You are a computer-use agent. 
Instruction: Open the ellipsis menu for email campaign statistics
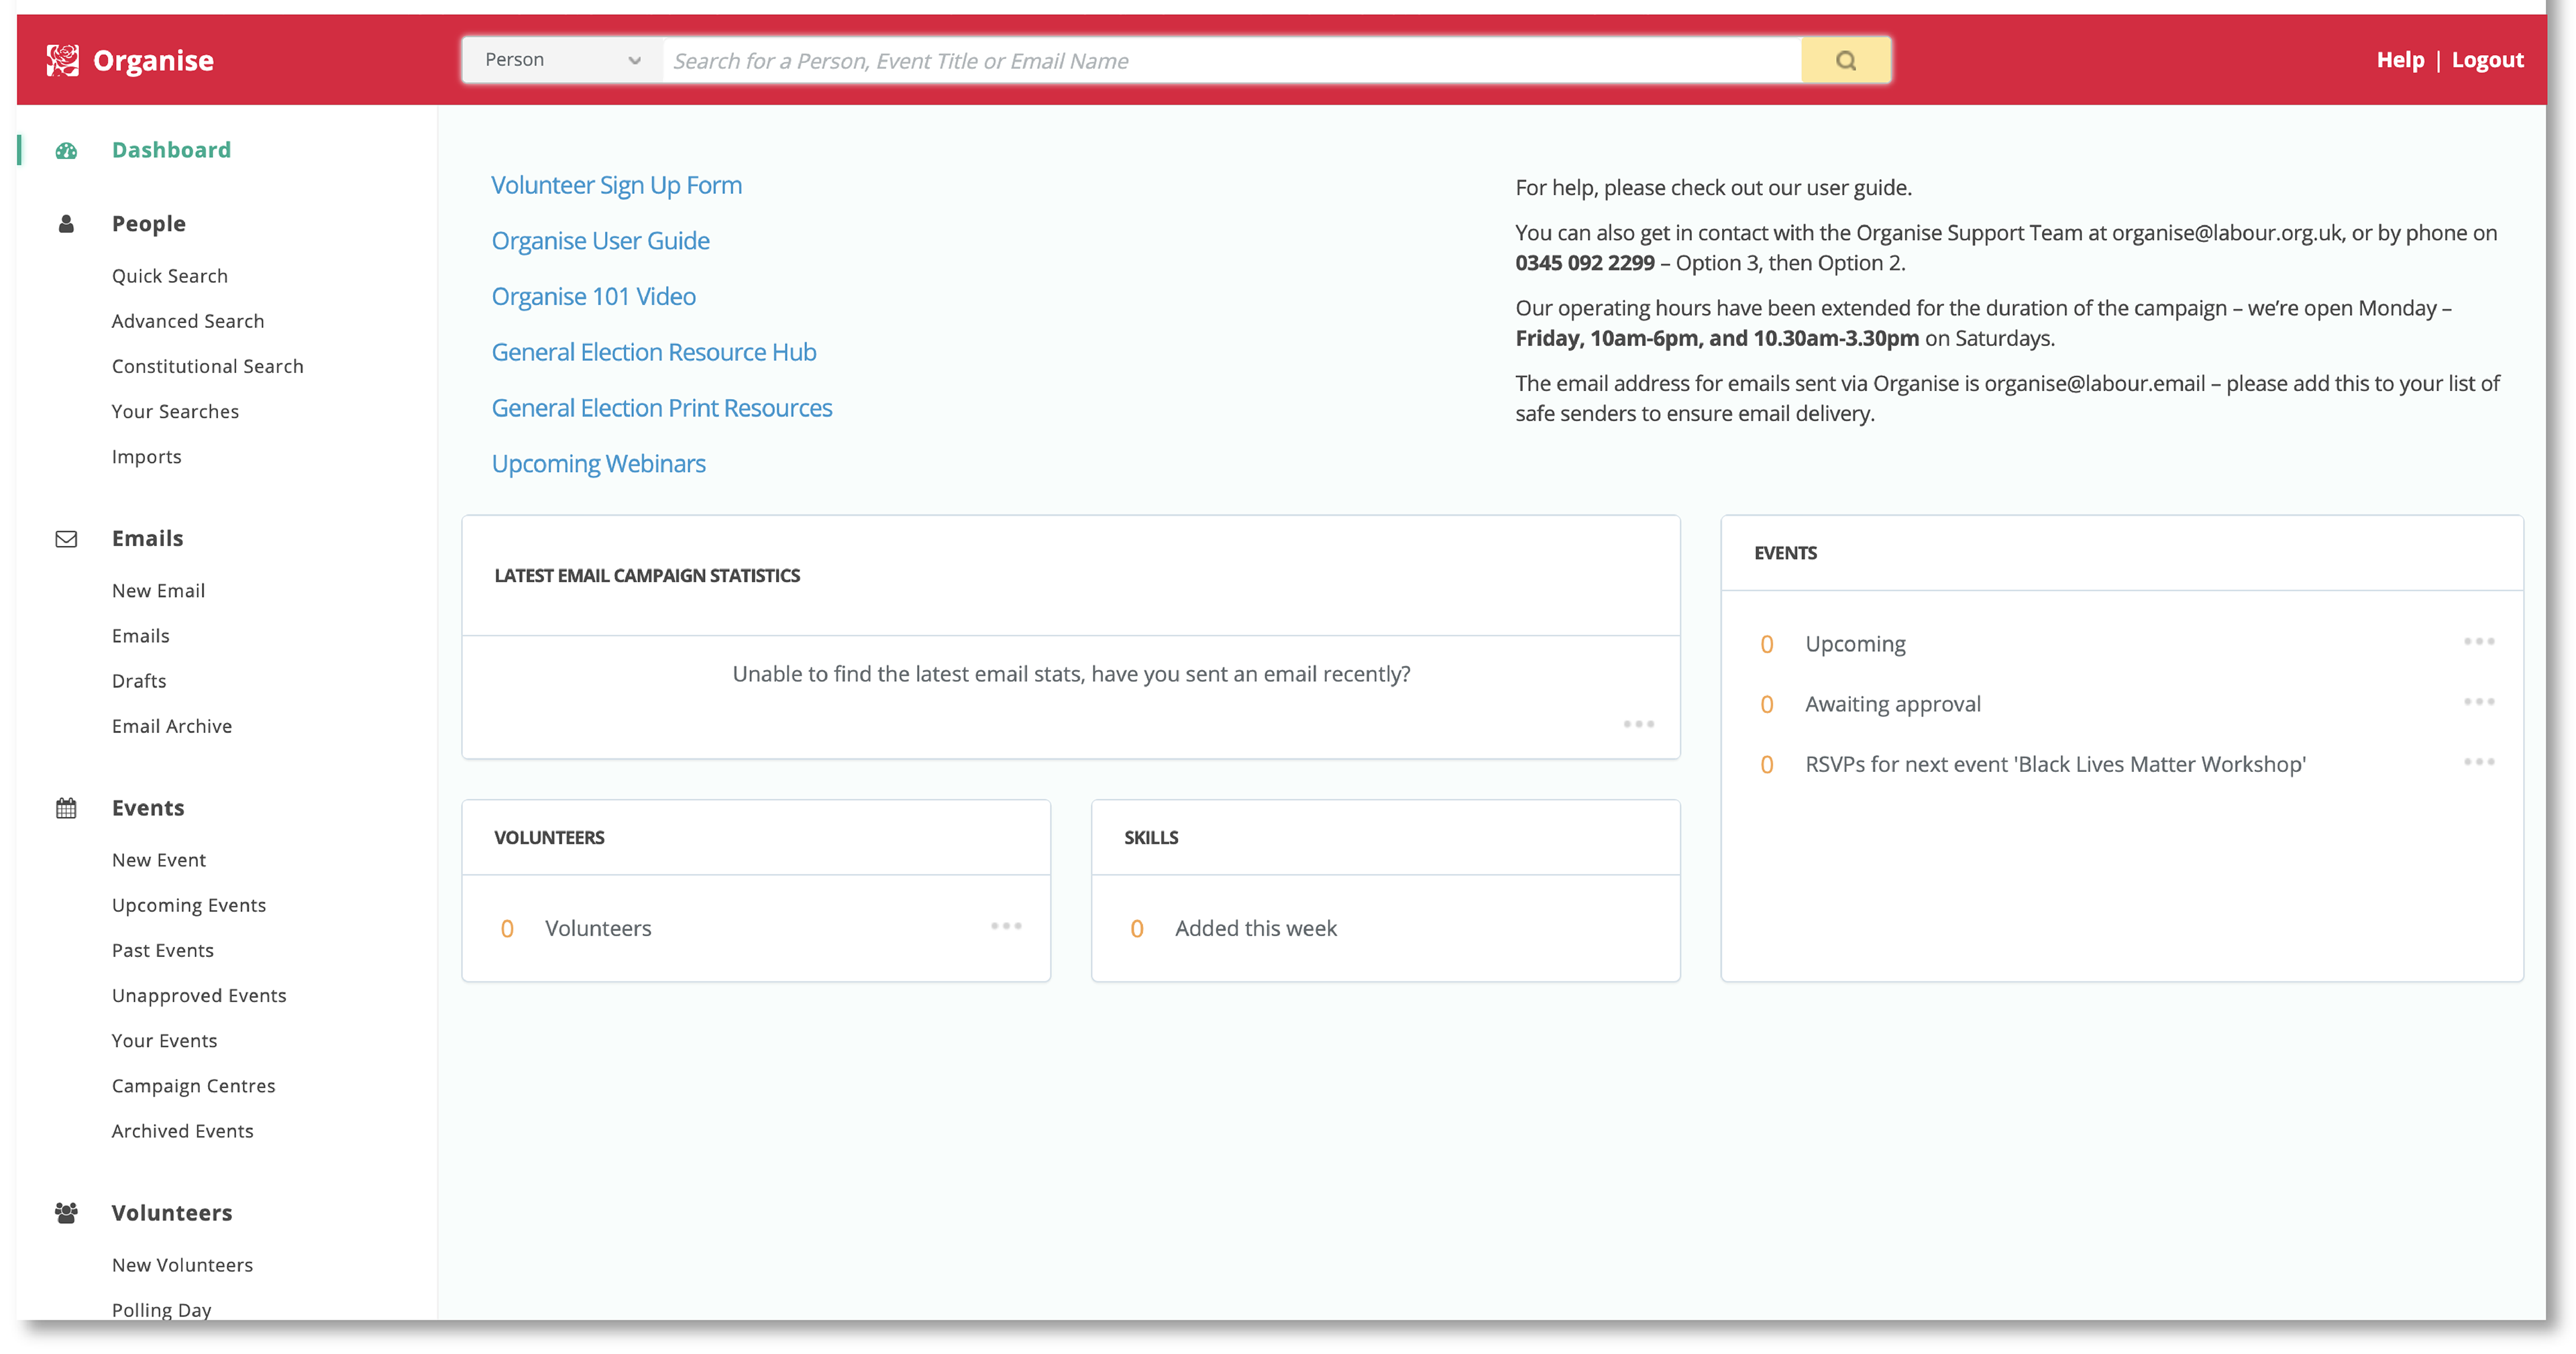click(x=1638, y=723)
